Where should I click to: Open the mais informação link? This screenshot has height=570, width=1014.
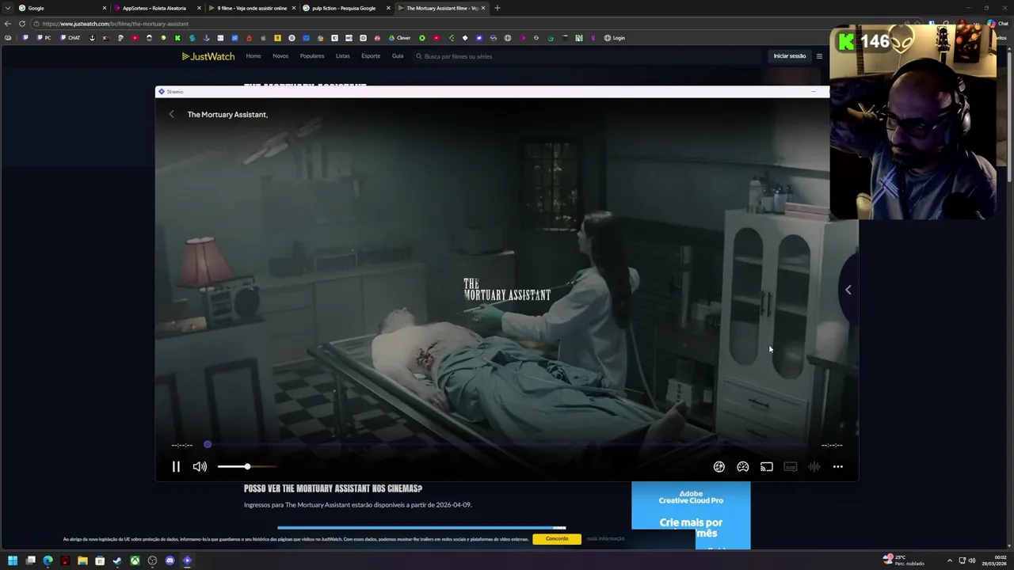(605, 539)
